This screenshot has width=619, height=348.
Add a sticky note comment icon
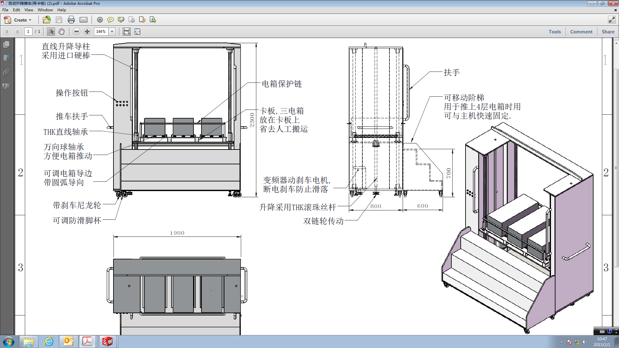coord(111,20)
